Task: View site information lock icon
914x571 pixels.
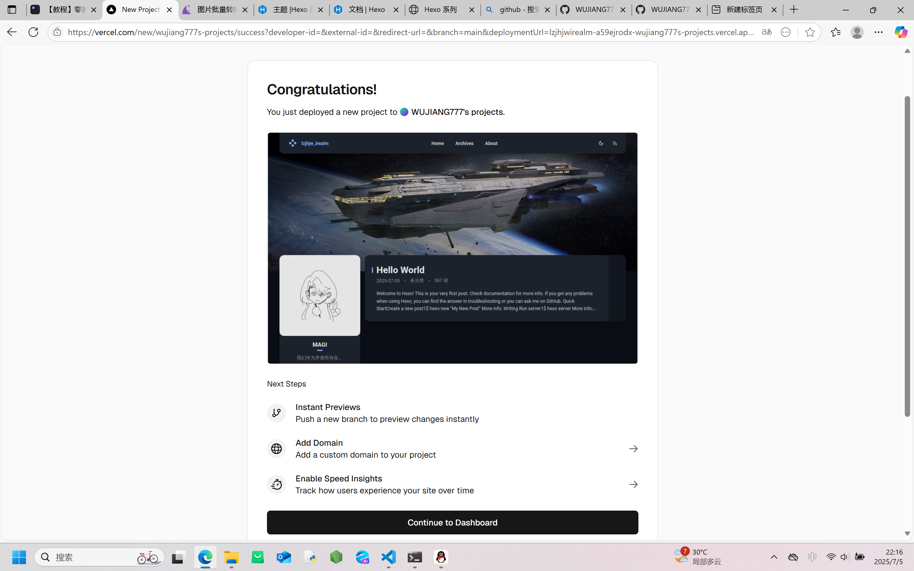Action: click(x=57, y=32)
